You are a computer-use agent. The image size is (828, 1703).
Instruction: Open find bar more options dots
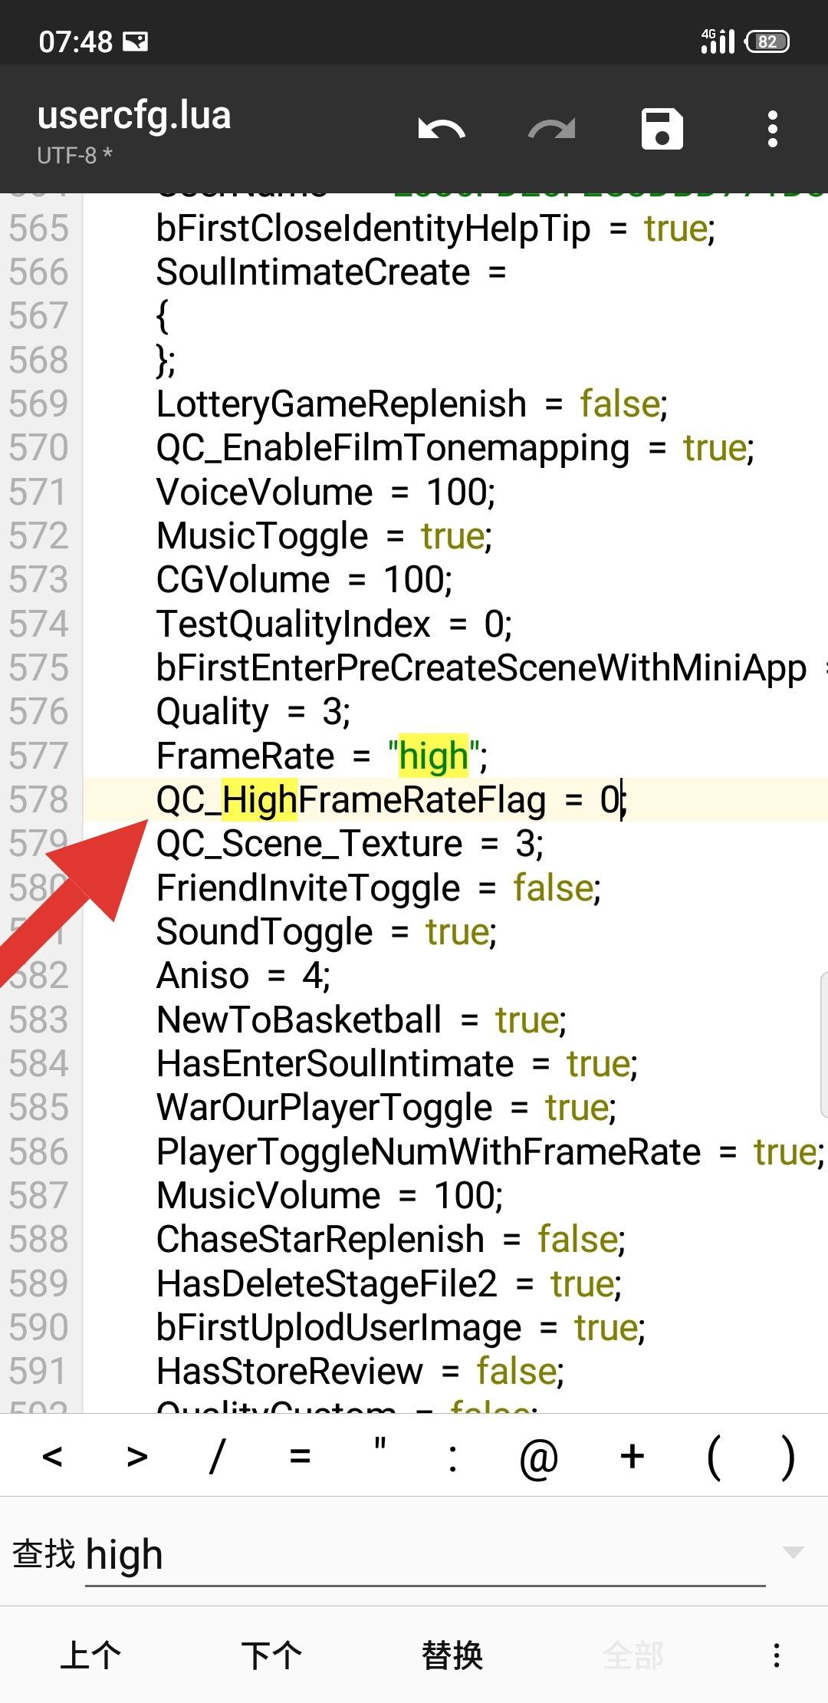(777, 1655)
